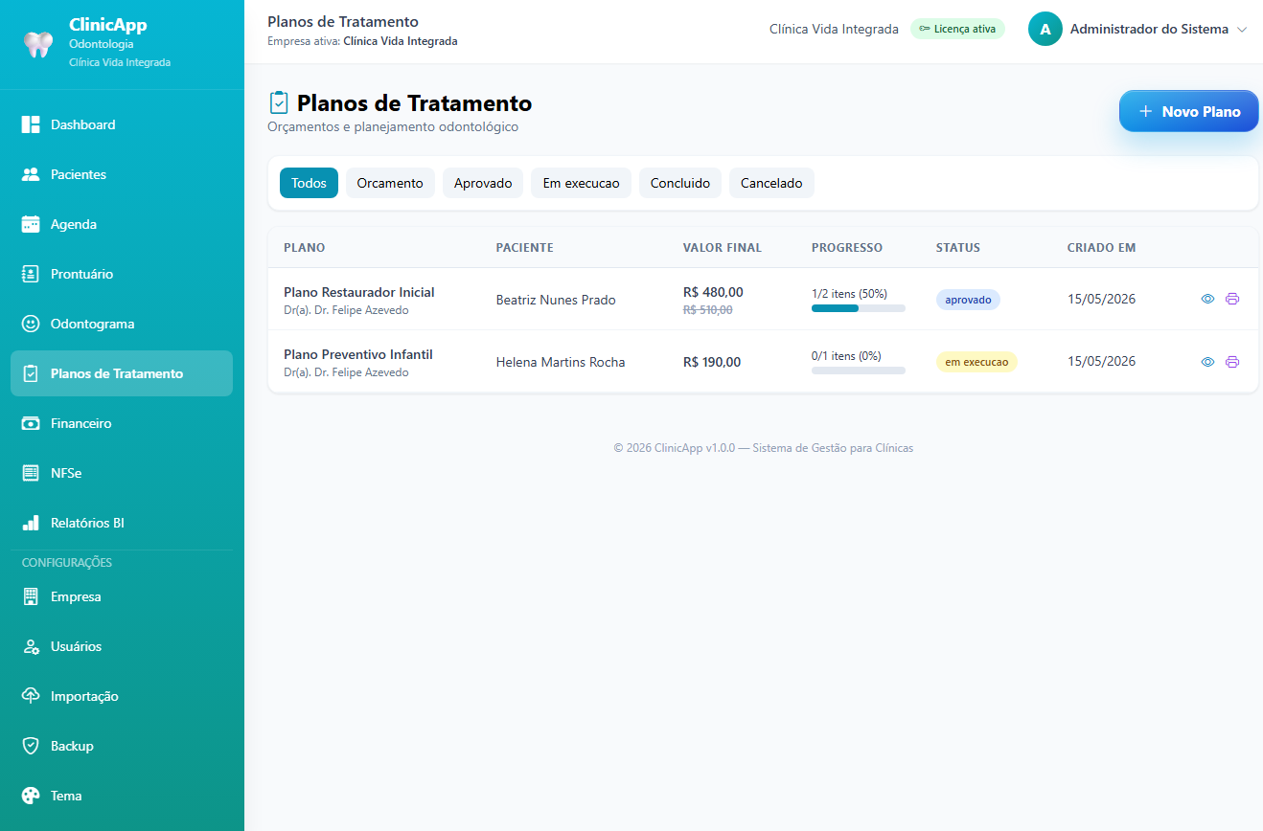
Task: Click struck-through price 'R$ 510,00'
Action: pyautogui.click(x=708, y=310)
